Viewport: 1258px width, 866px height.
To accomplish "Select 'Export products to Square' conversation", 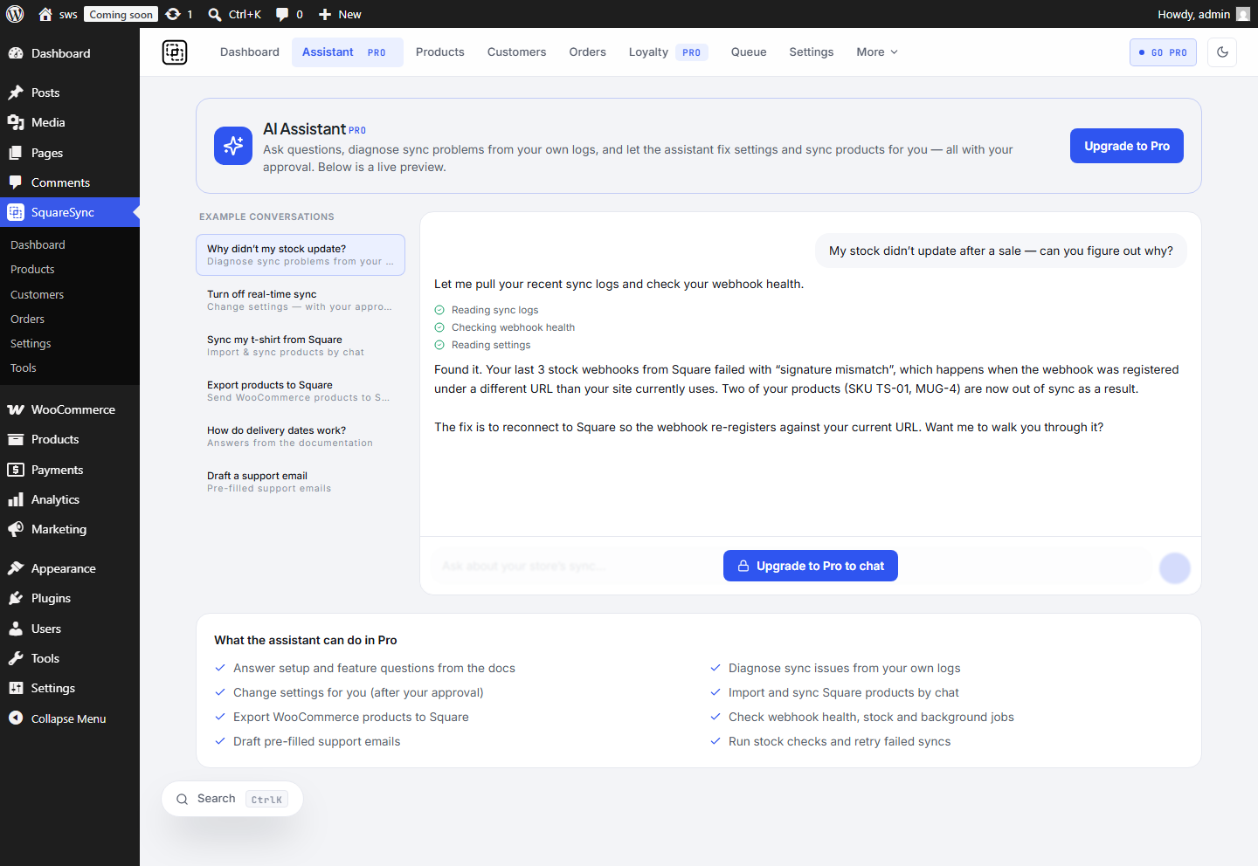I will click(x=301, y=391).
